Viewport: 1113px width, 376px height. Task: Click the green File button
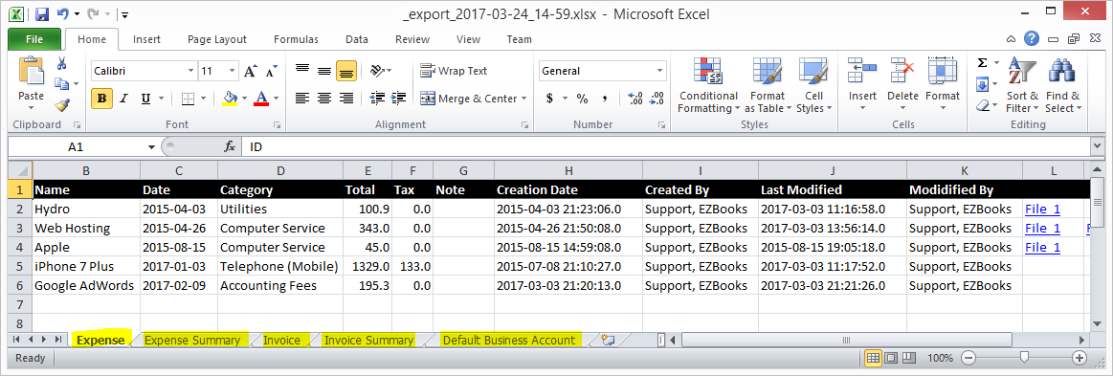34,39
